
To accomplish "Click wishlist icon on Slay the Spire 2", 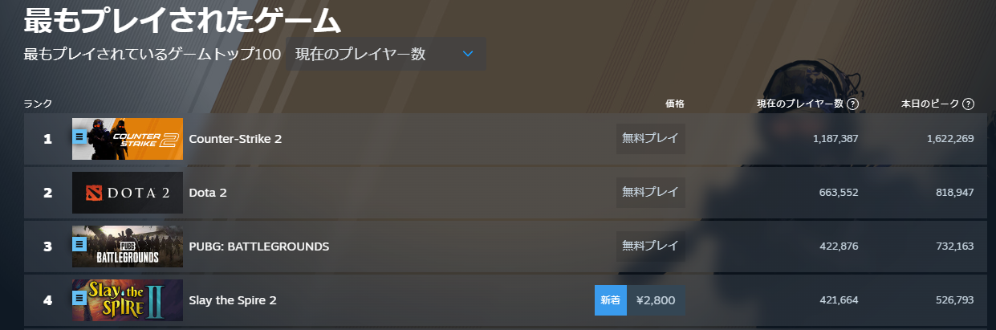I will point(79,298).
